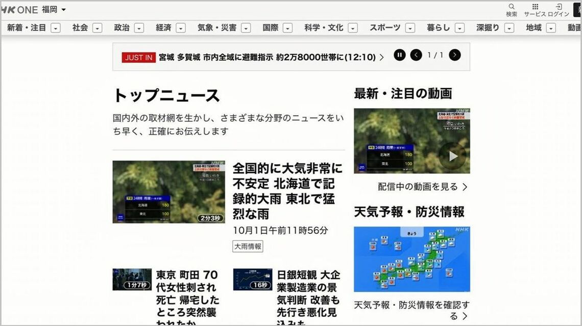Play the latest featured video
Screen dimensions: 582x326
pyautogui.click(x=452, y=156)
